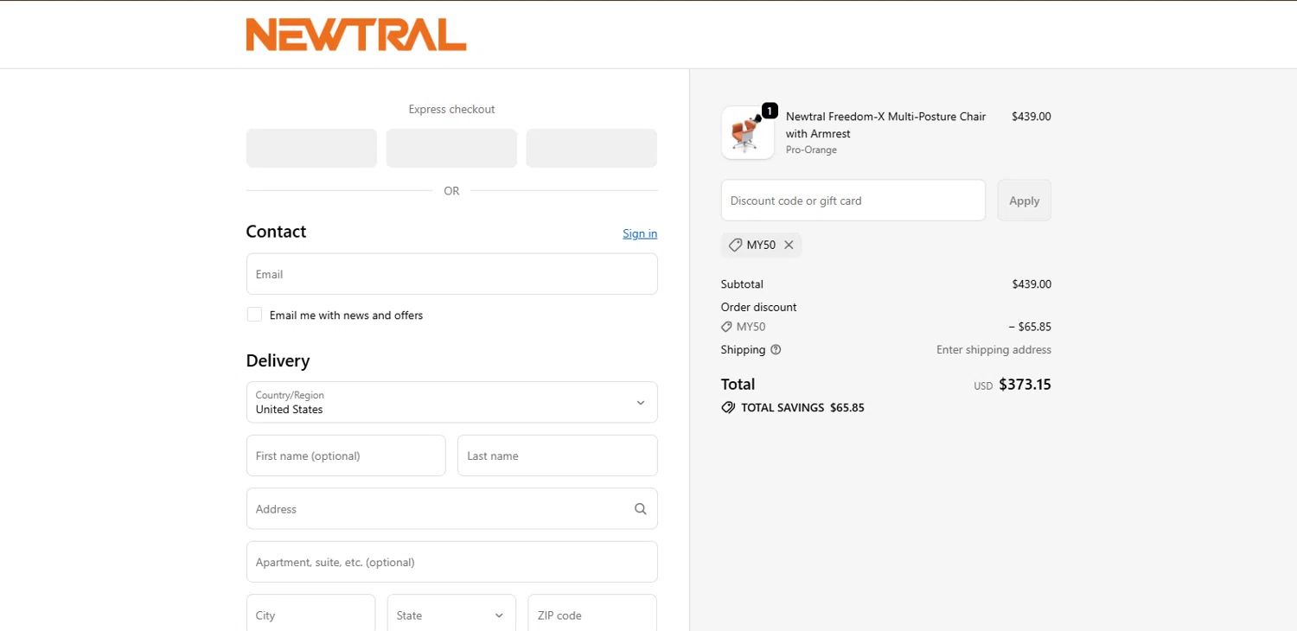Click the total amount '$373.15'
The width and height of the screenshot is (1297, 631).
point(1025,385)
